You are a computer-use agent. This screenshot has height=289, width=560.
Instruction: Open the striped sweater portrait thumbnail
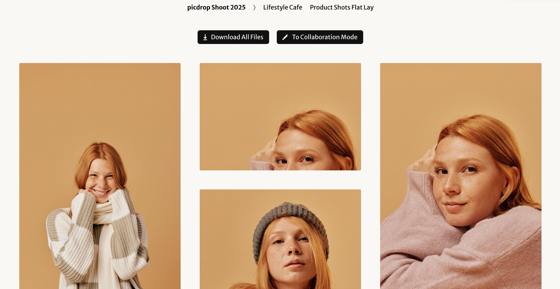coord(100,176)
